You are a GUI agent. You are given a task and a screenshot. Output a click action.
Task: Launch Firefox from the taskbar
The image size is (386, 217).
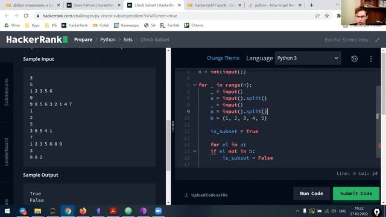click(x=83, y=211)
